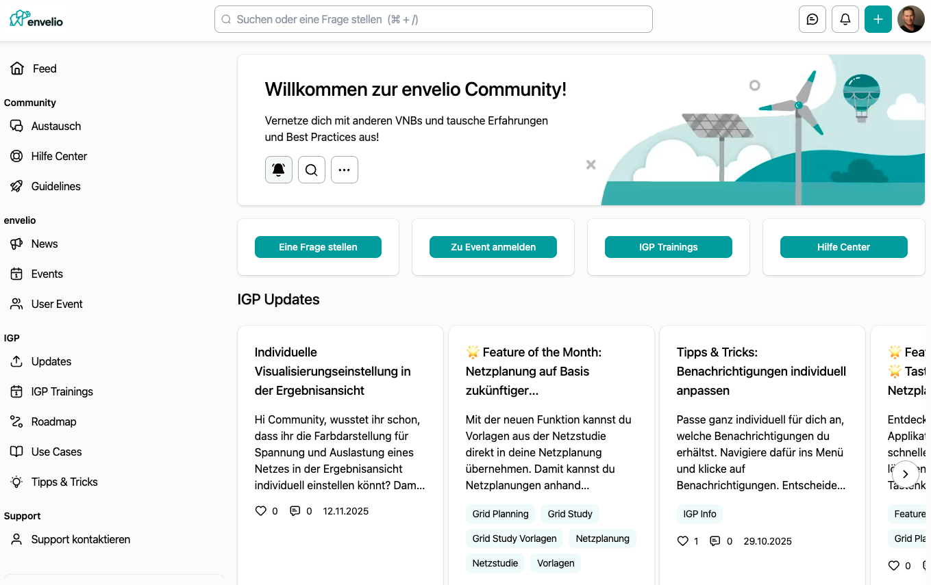Image resolution: width=931 pixels, height=585 pixels.
Task: Select the Grid Study Vorlagen tag
Action: pos(514,538)
